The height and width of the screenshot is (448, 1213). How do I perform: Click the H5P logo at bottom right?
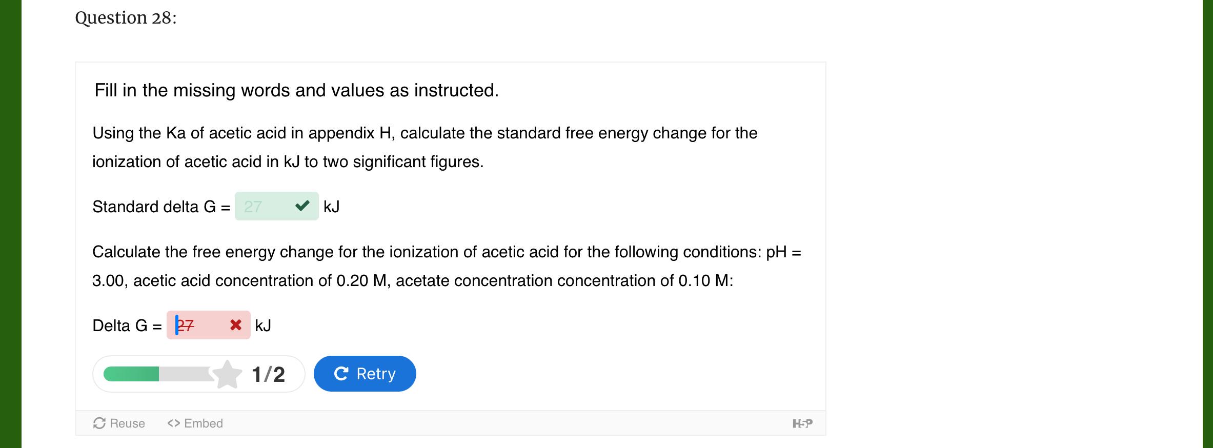[802, 424]
